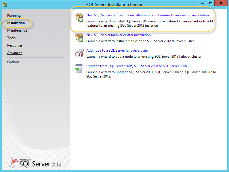The width and height of the screenshot is (229, 172).
Task: Open the Planning section
Action: [x=14, y=16]
